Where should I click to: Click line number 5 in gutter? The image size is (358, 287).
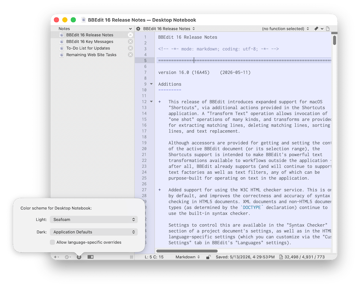(145, 61)
